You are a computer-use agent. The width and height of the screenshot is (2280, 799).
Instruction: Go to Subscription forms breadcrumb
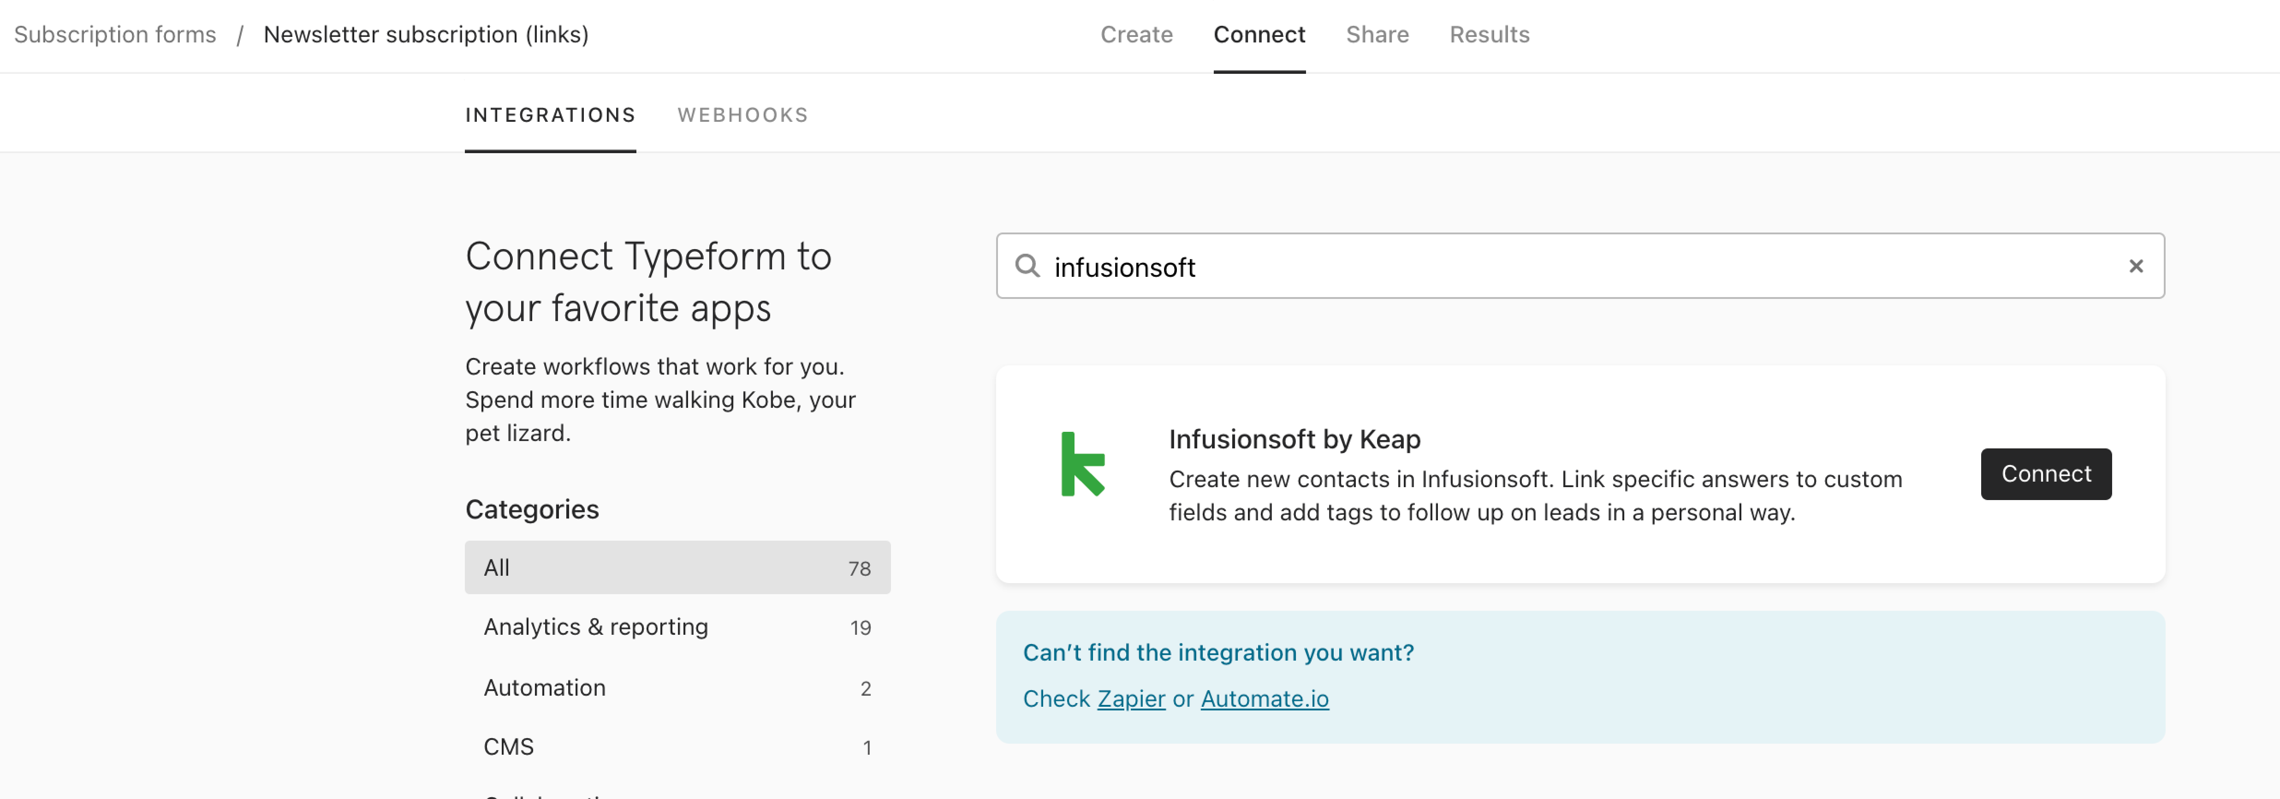115,35
